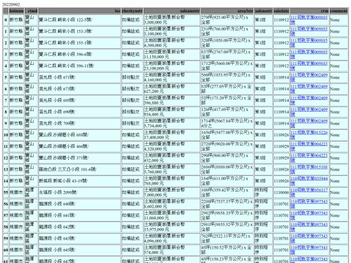Click the crm column header
Image resolution: width=351 pixels, height=263 pixels.
[309, 11]
